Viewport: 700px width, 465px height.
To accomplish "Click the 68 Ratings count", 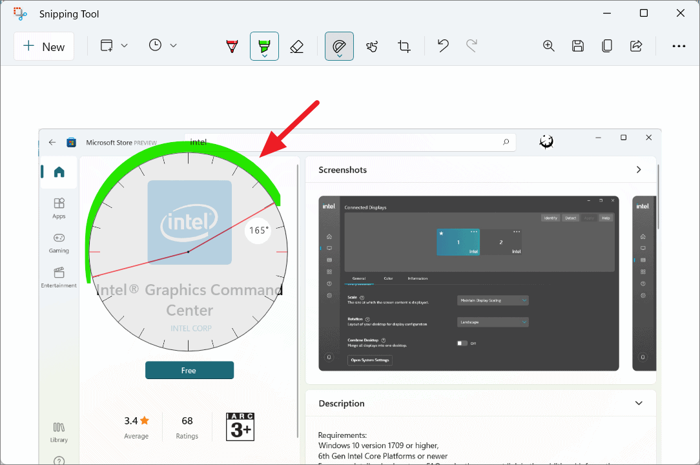I will (x=187, y=427).
